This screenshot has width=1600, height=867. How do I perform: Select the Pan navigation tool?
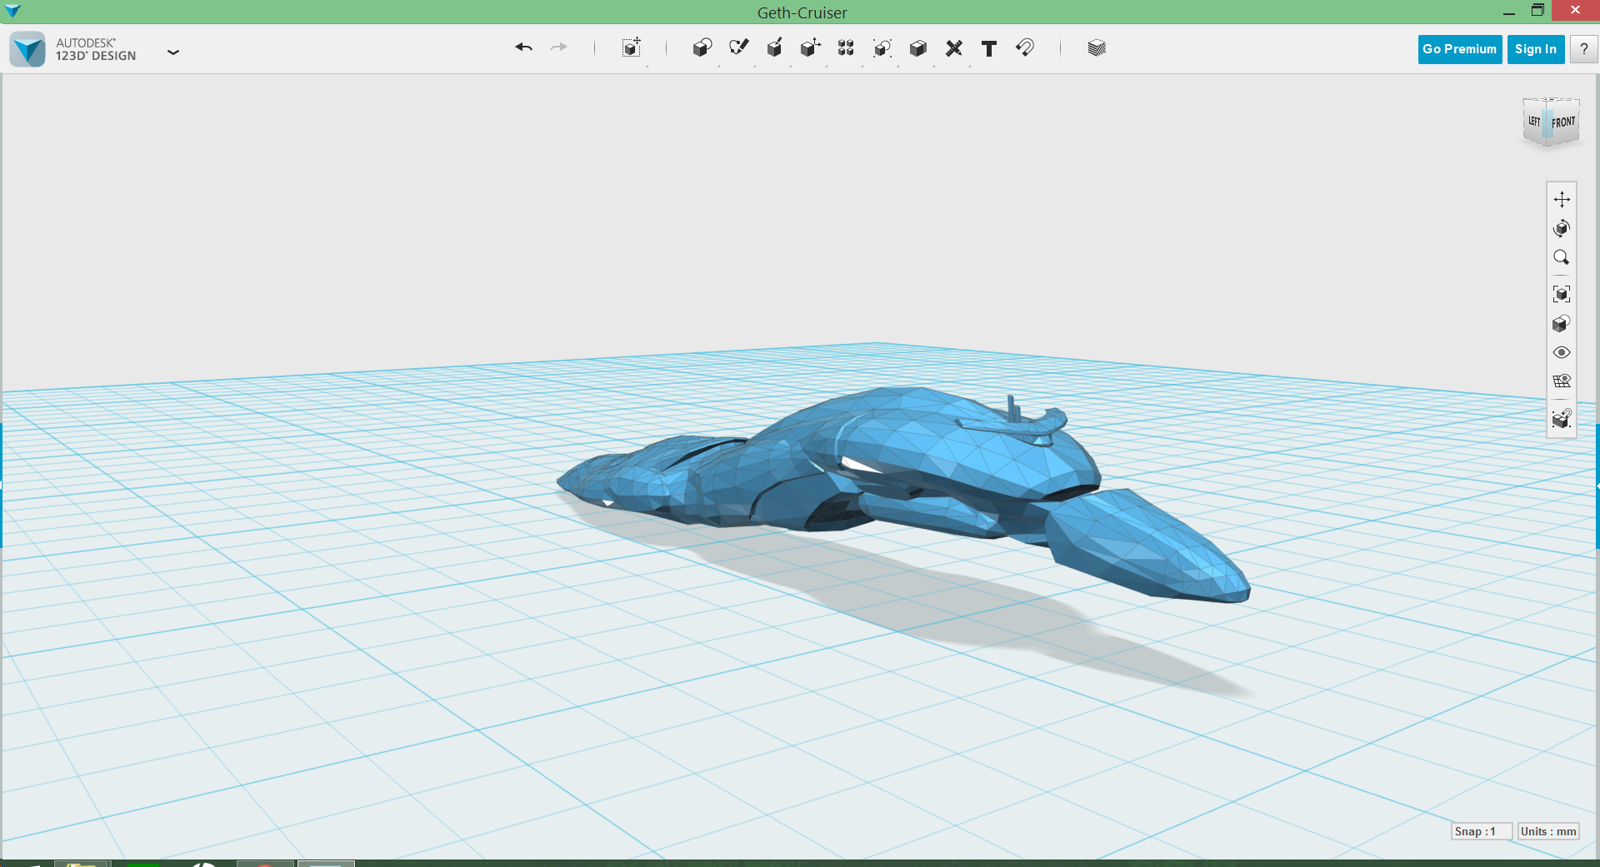pyautogui.click(x=1562, y=199)
